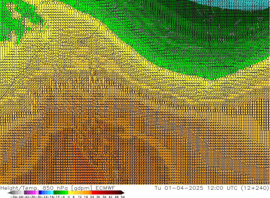This screenshot has width=270, height=198.
Task: Click the '[gdpm]' unit label
Action: point(82,188)
